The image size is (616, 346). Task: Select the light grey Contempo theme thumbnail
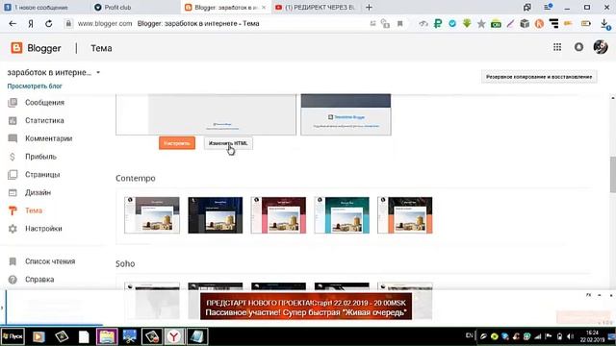(x=152, y=215)
